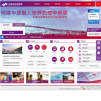Image resolution: width=101 pixels, height=101 pixels.
Task: Switch to the 货物查询 cargo query tab
Action: point(19,25)
